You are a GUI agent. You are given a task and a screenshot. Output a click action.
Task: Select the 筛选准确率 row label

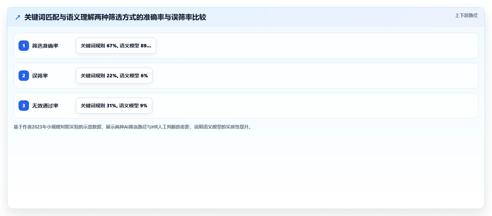tap(45, 46)
